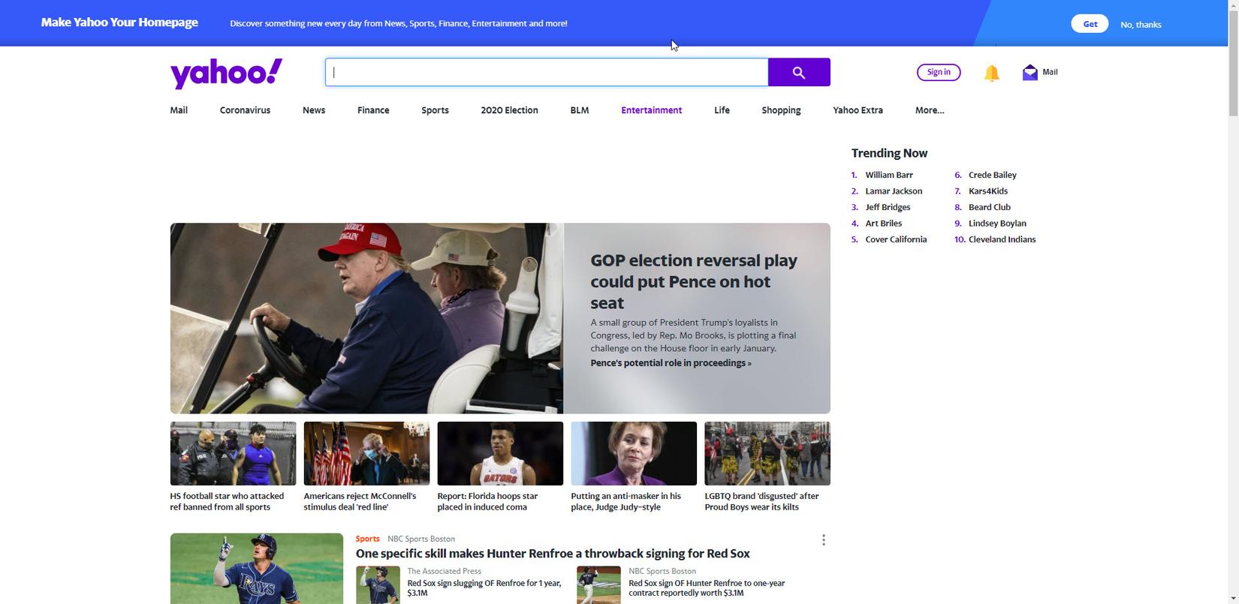Open the notifications bell
Screen dimensions: 1239x604
pos(991,73)
